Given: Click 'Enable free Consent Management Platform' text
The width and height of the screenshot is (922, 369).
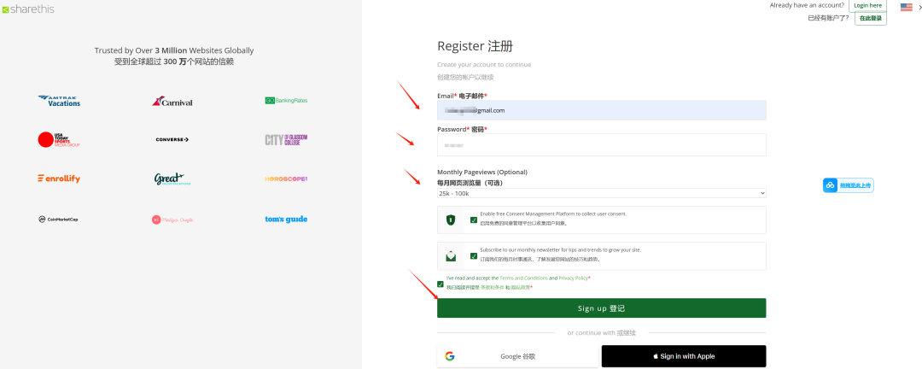Looking at the screenshot, I should 553,214.
